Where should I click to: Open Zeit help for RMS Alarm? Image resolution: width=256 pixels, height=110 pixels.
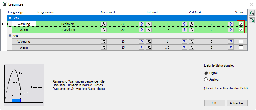pos(230,47)
